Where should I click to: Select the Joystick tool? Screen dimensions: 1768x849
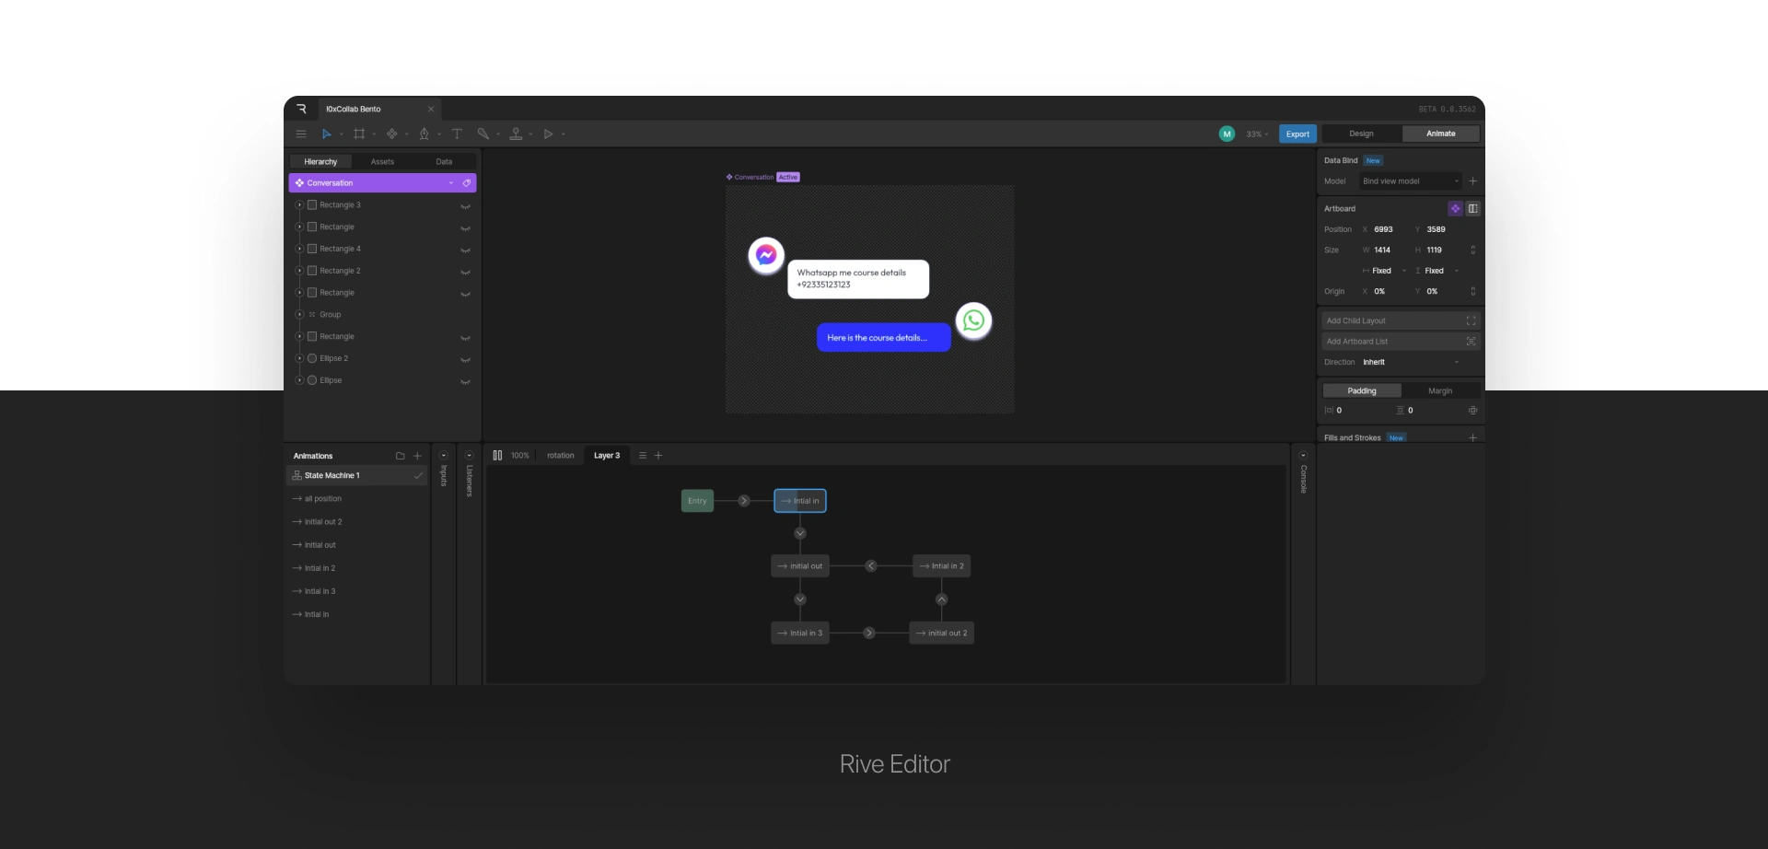(516, 134)
